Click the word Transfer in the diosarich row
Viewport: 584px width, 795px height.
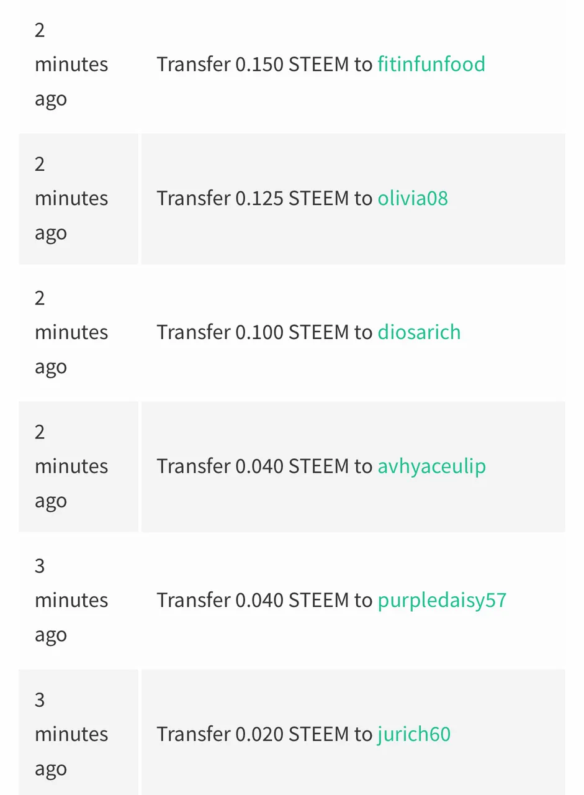coord(193,332)
